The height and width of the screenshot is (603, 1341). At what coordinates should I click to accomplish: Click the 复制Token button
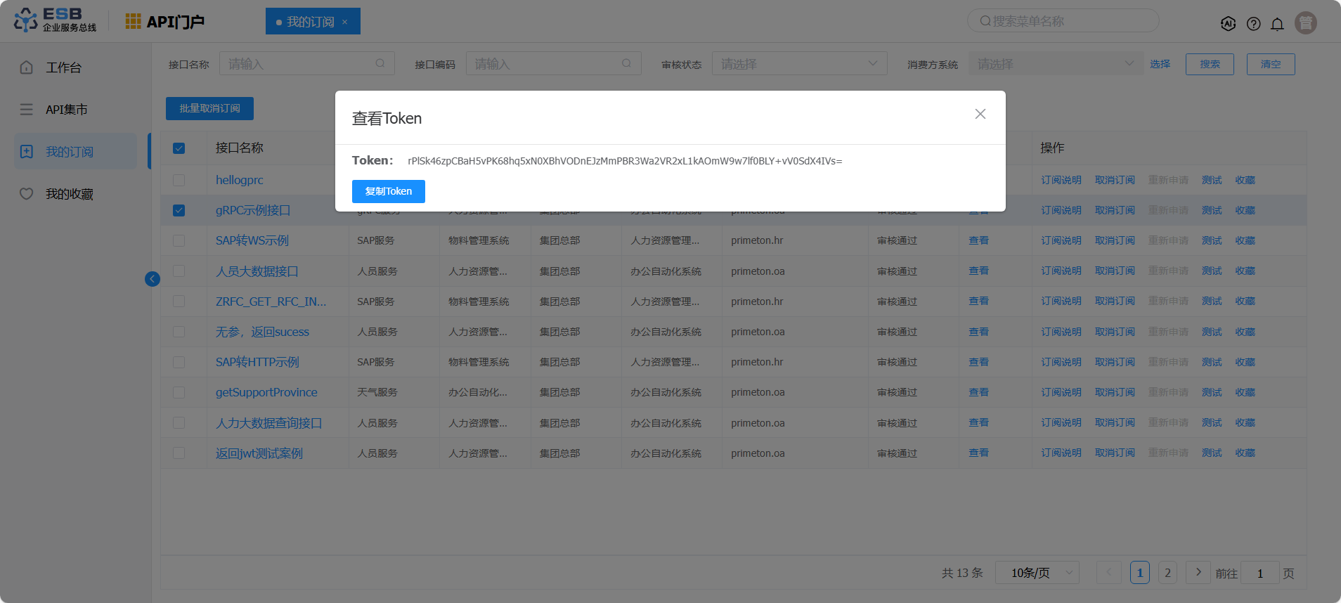[x=388, y=191]
